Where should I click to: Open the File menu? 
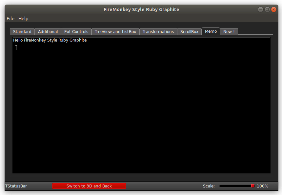tap(10, 19)
